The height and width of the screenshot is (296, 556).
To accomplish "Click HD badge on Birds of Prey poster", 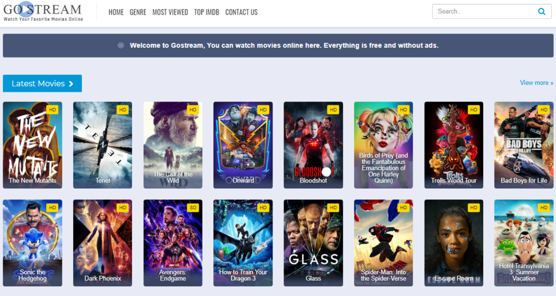I will (403, 110).
